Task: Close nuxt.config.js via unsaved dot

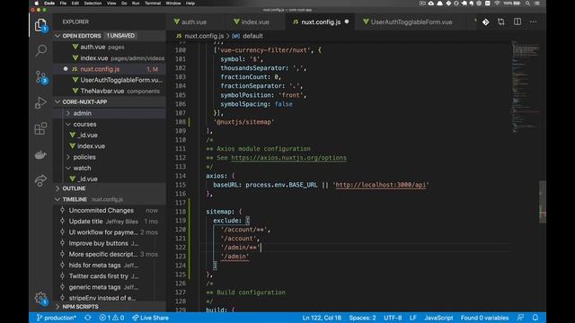Action: click(x=347, y=22)
